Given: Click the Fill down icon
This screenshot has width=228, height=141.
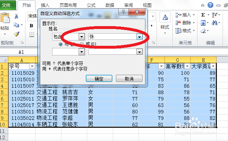Looking at the screenshot, I should [203, 23].
